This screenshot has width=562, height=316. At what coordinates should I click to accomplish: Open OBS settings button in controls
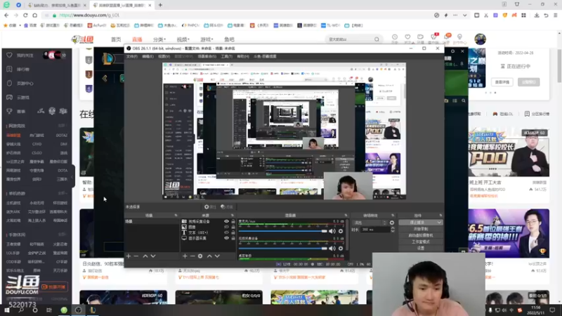420,248
